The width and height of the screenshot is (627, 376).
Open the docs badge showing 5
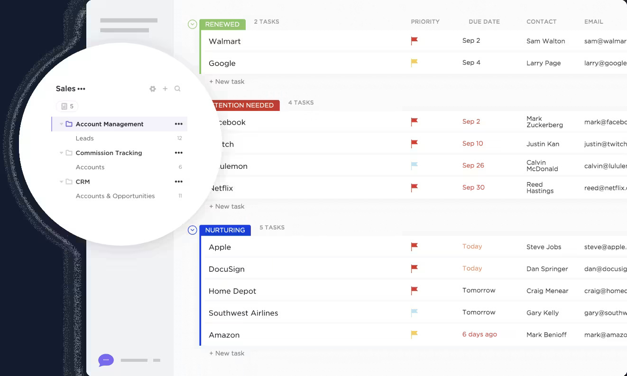click(67, 106)
